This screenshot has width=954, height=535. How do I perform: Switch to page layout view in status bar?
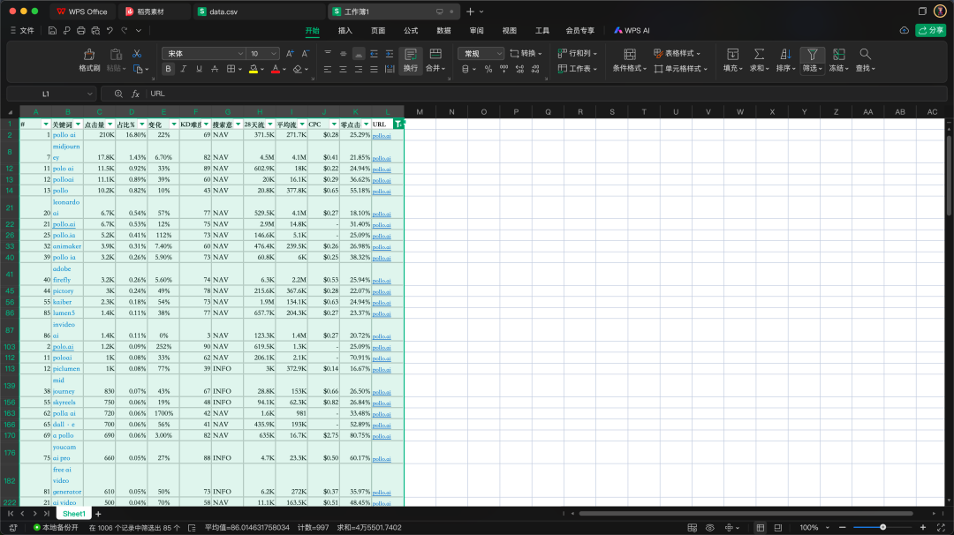pyautogui.click(x=778, y=528)
